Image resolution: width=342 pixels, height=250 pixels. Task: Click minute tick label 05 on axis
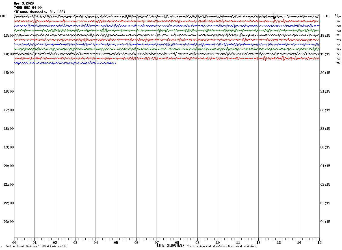(116, 243)
